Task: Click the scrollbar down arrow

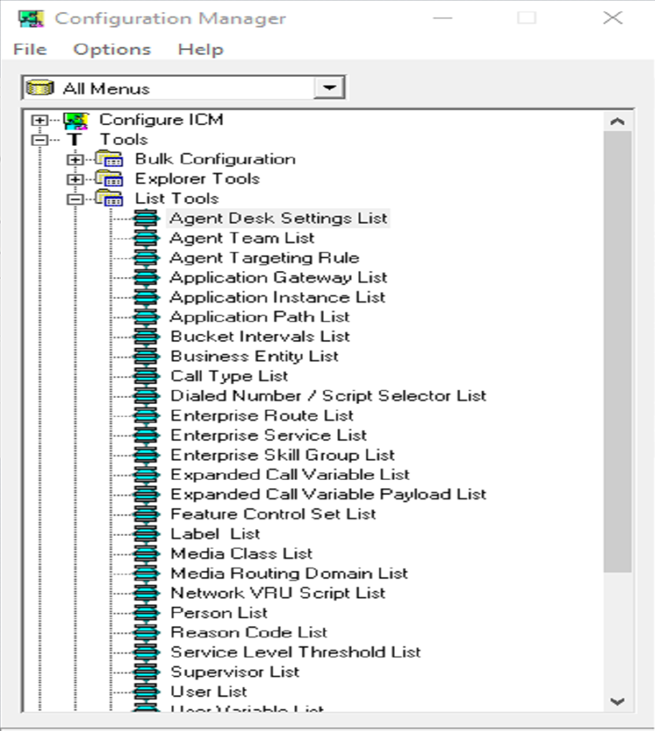Action: click(617, 701)
